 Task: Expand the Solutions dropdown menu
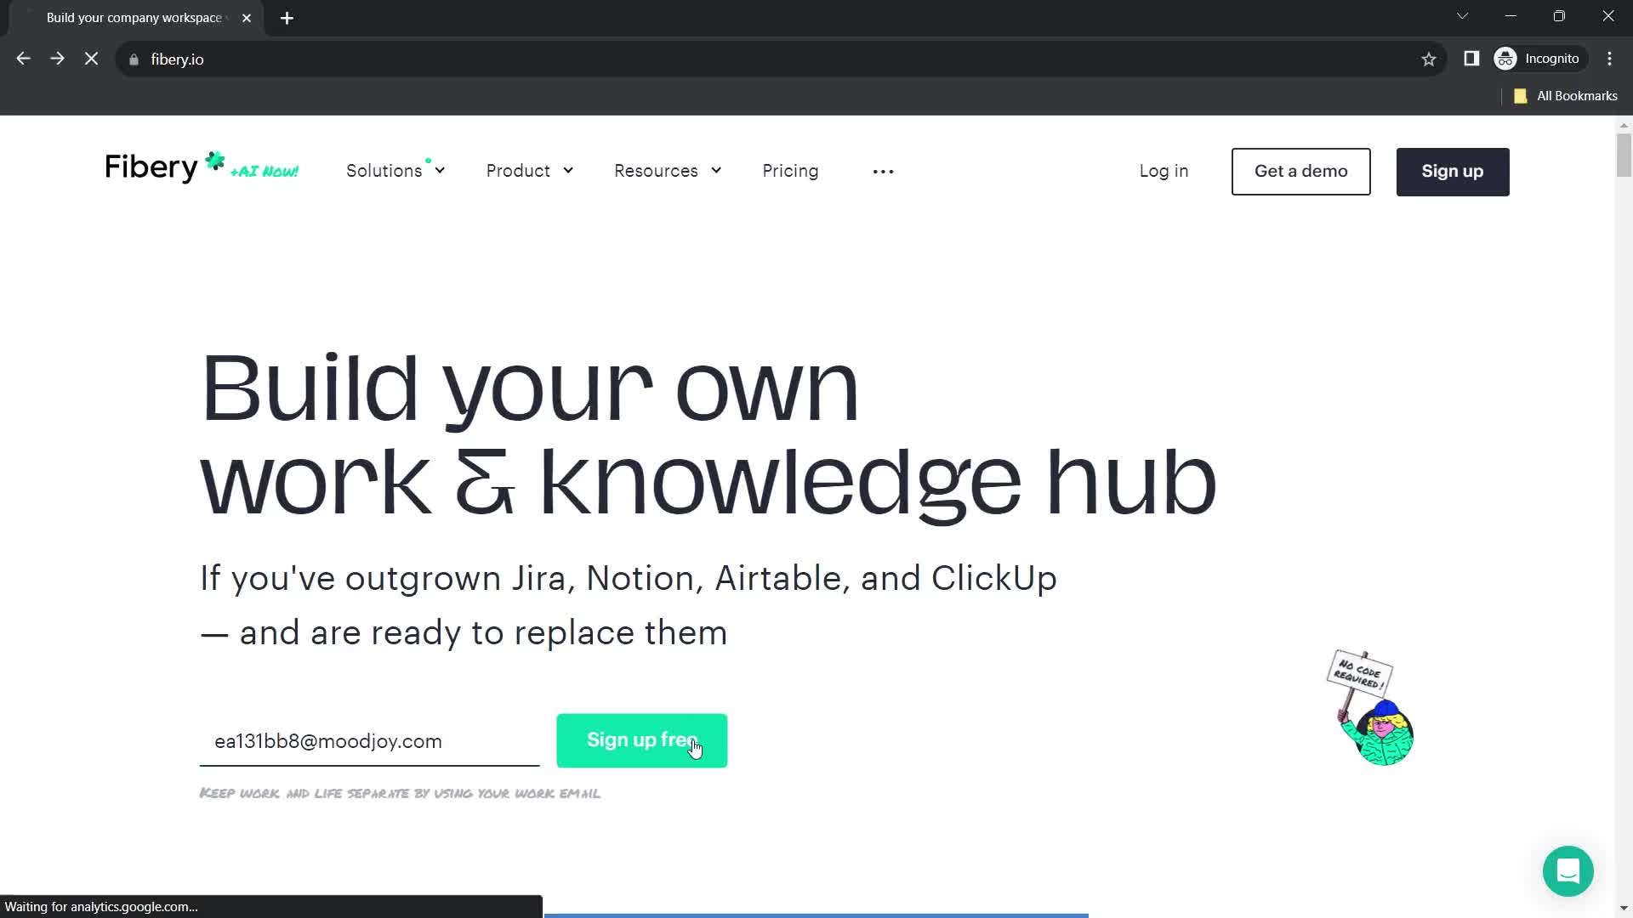click(x=395, y=170)
